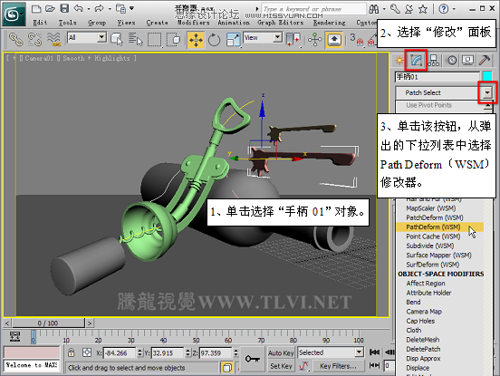Open the Motion command panel tab
This screenshot has width=500, height=376.
click(451, 60)
